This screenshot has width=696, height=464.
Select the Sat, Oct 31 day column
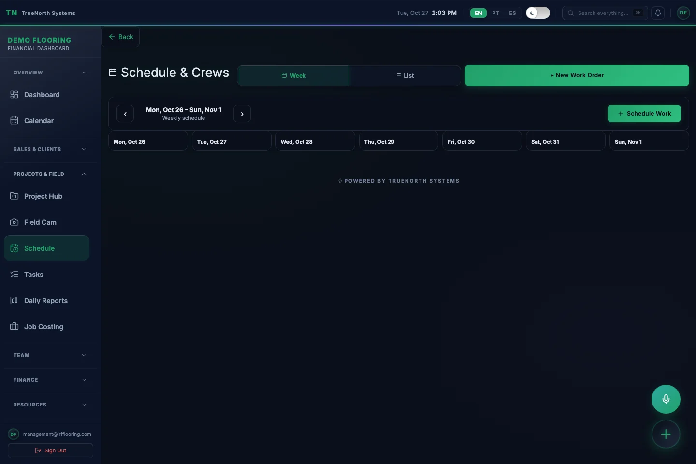(x=565, y=141)
